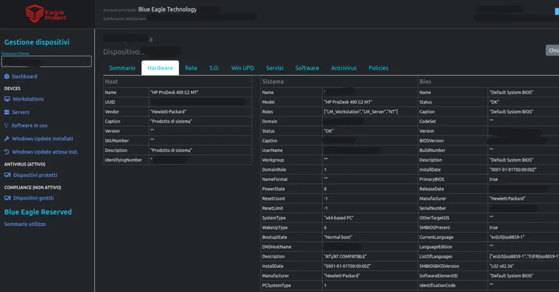The height and width of the screenshot is (292, 559).
Task: Open Software in uso link
Action: [x=29, y=125]
